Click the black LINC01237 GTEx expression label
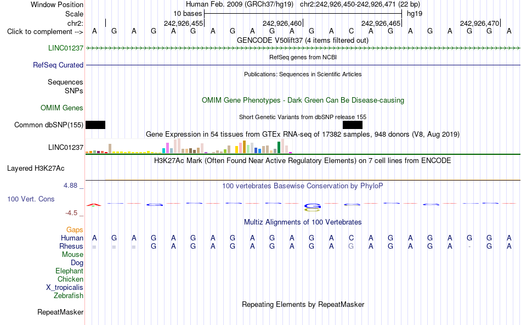 (65, 147)
